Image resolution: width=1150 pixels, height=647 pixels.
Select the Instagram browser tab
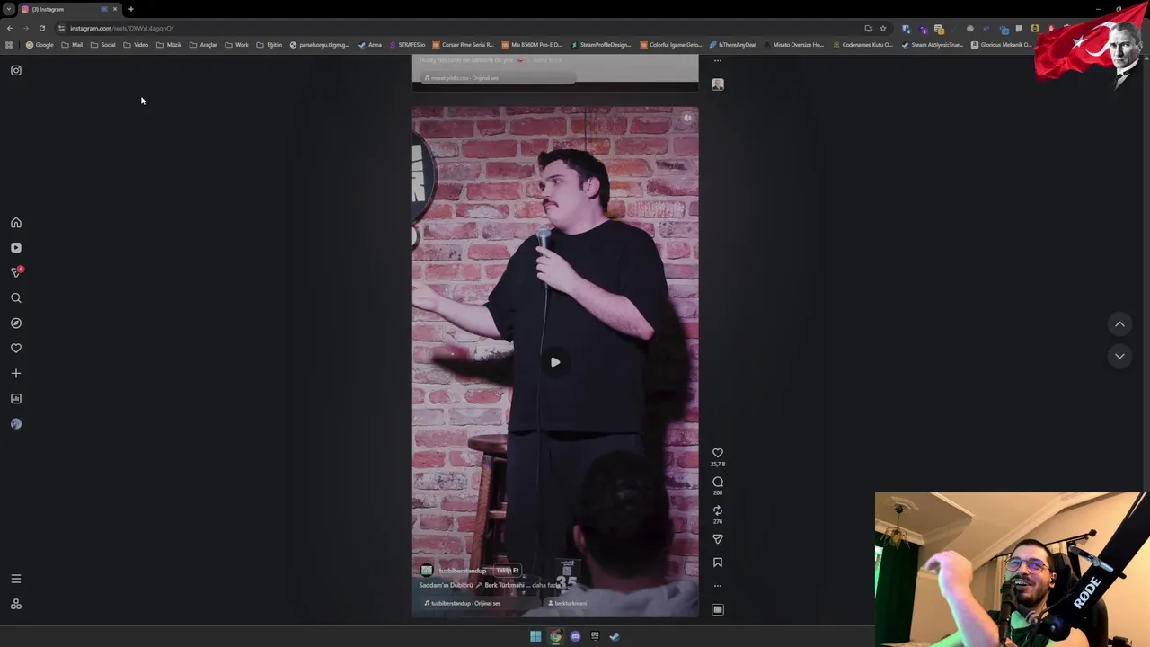point(70,9)
